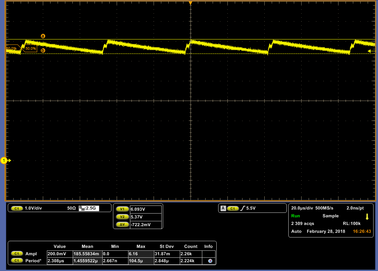Click the Run acquisition status label
Image resolution: width=378 pixels, height=271 pixels.
click(296, 216)
